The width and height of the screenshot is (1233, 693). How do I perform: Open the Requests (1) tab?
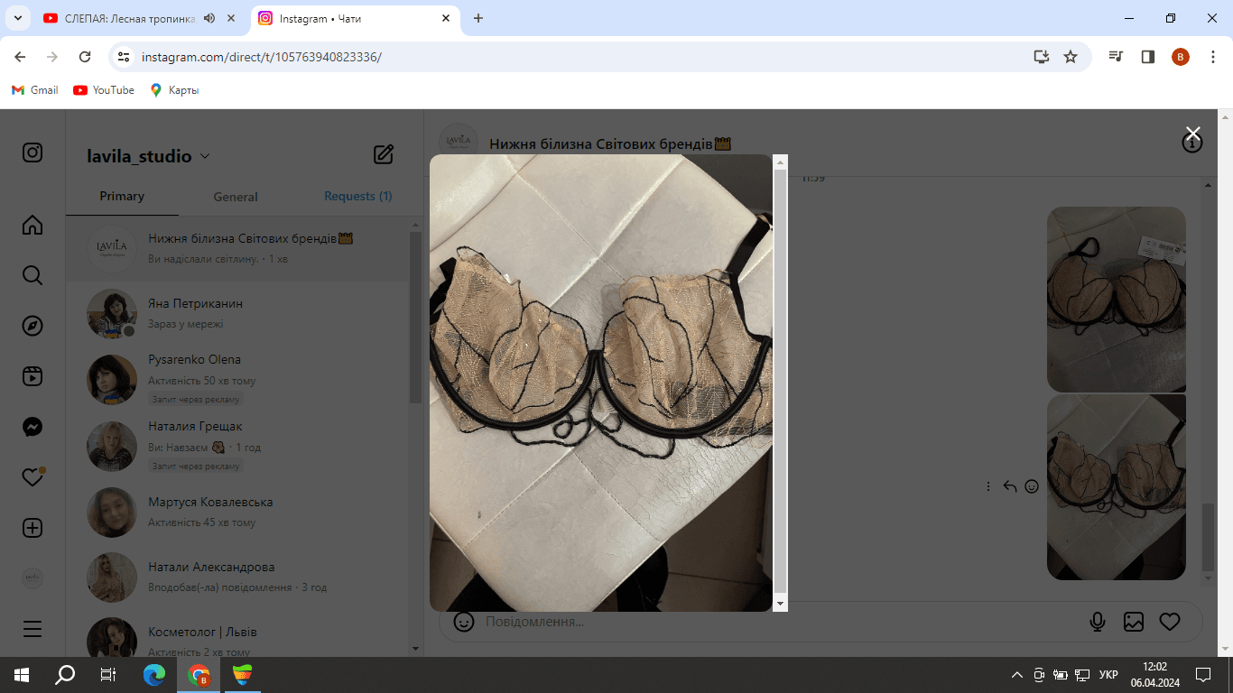tap(357, 196)
